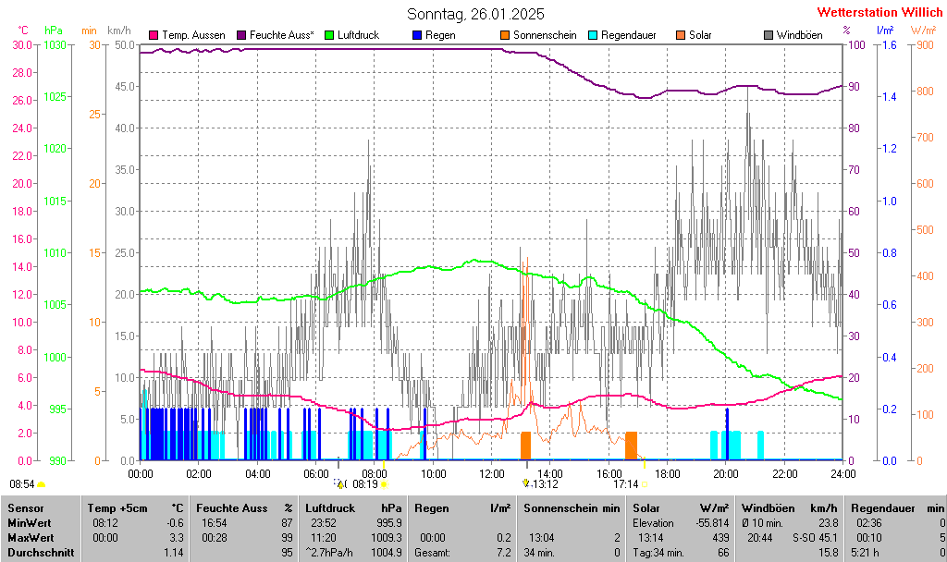The width and height of the screenshot is (947, 562).
Task: Click the solar elevation value -55.814
Action: 712,523
